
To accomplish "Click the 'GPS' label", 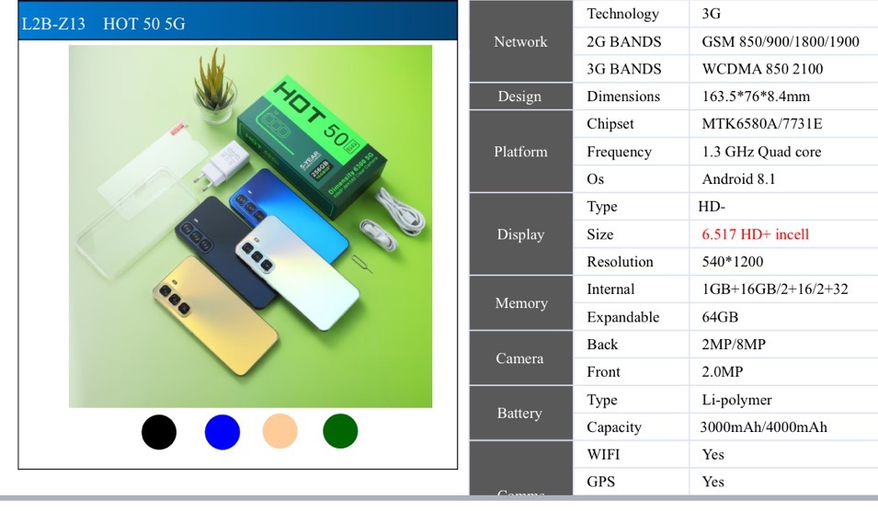I will click(601, 482).
